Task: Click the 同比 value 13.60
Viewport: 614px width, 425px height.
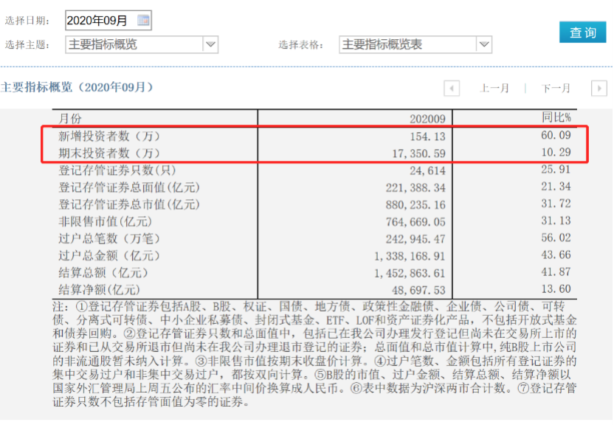Action: [556, 288]
